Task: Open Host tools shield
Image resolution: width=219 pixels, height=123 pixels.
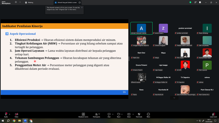Action: [x=139, y=114]
